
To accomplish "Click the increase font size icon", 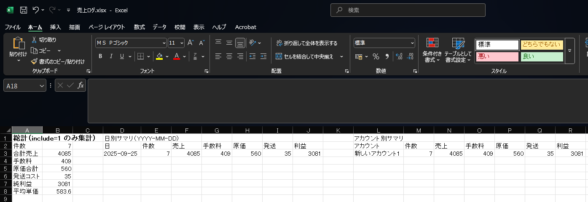I will click(191, 43).
